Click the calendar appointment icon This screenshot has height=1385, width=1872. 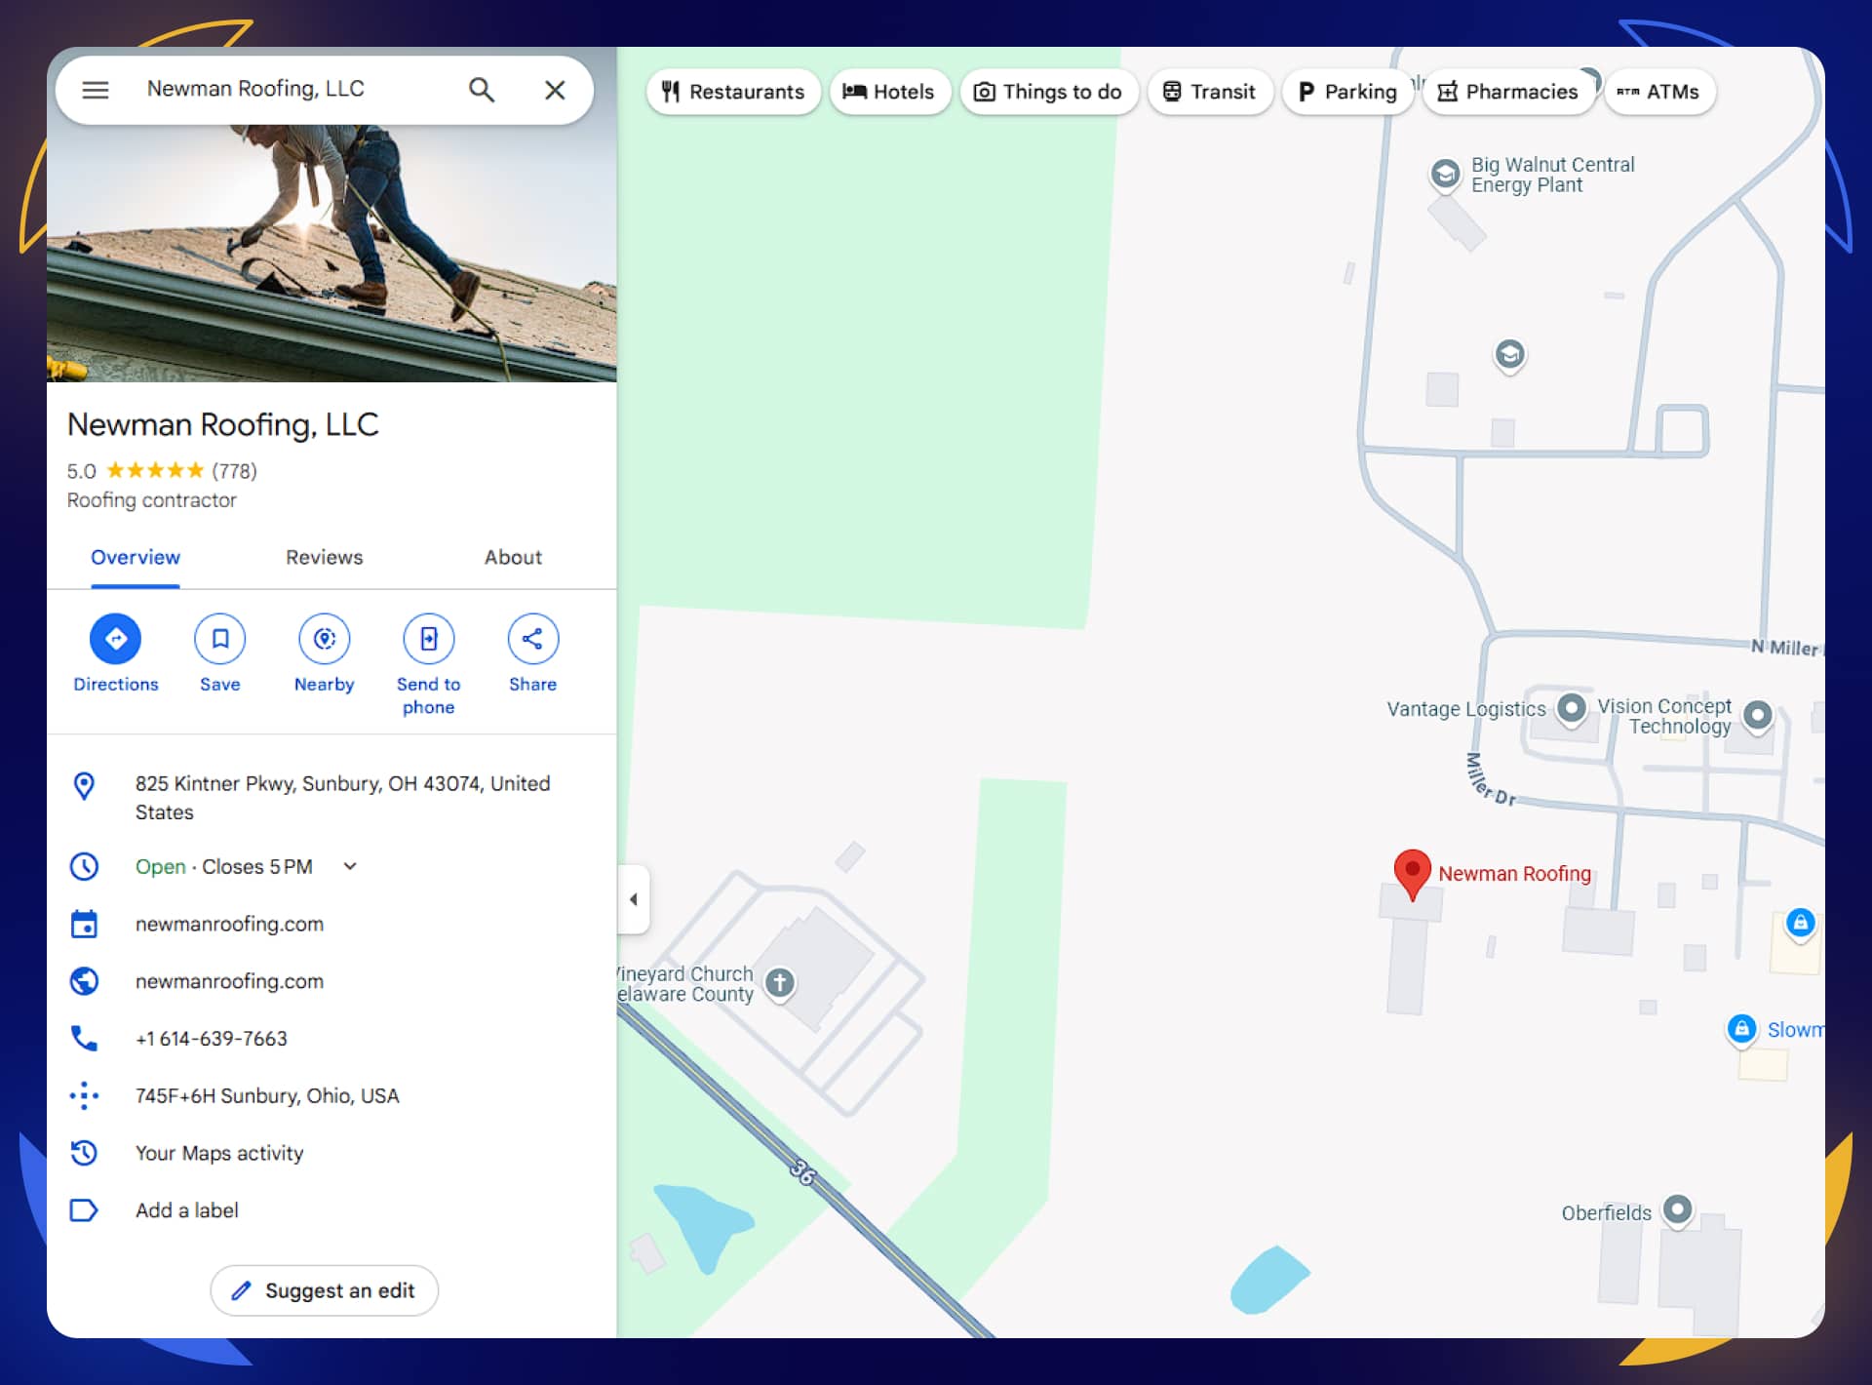pyautogui.click(x=85, y=924)
